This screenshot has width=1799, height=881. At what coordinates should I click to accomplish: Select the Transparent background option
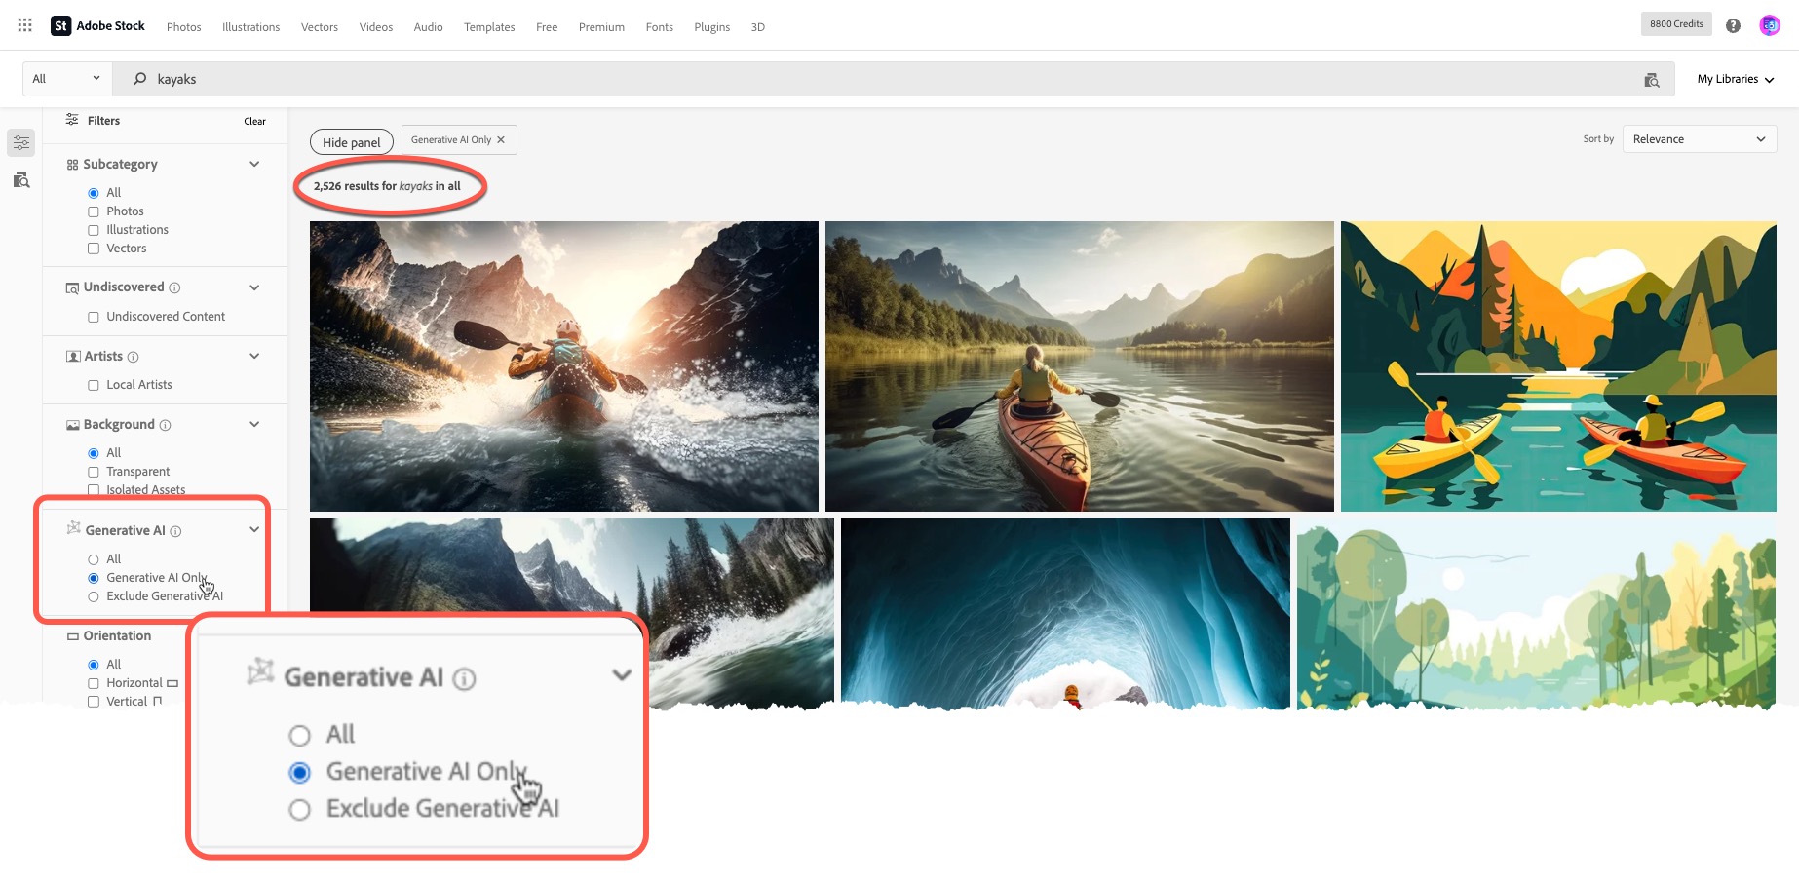click(94, 472)
